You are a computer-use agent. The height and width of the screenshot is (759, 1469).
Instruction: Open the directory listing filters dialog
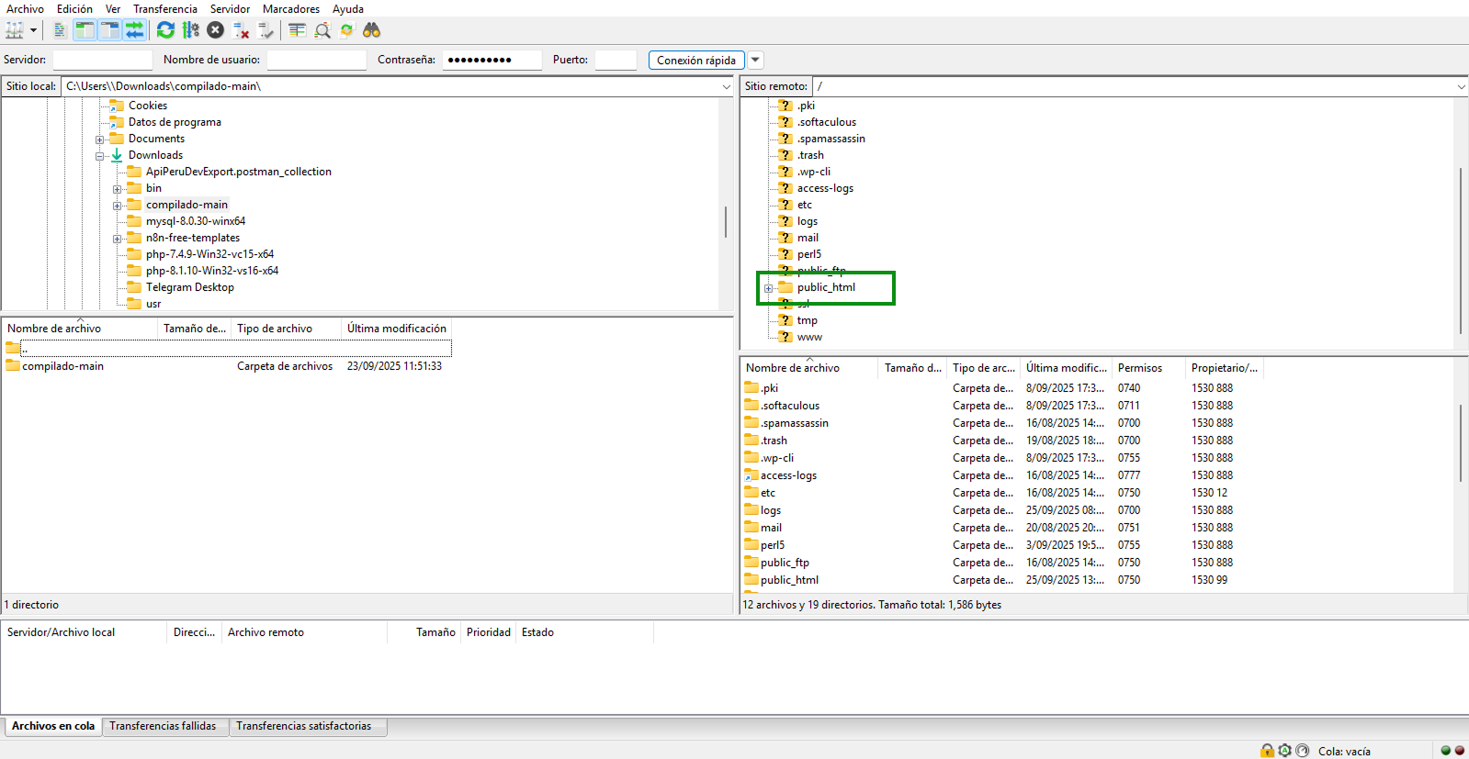[297, 30]
